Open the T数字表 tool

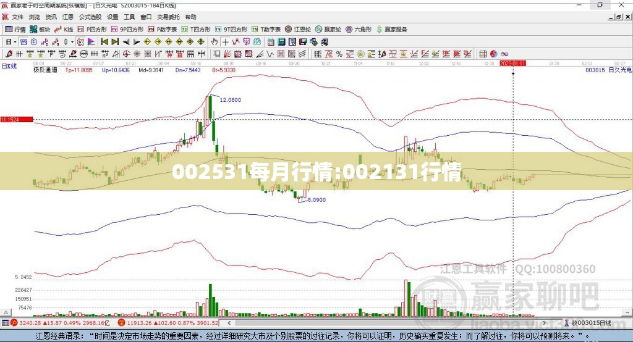[266, 30]
